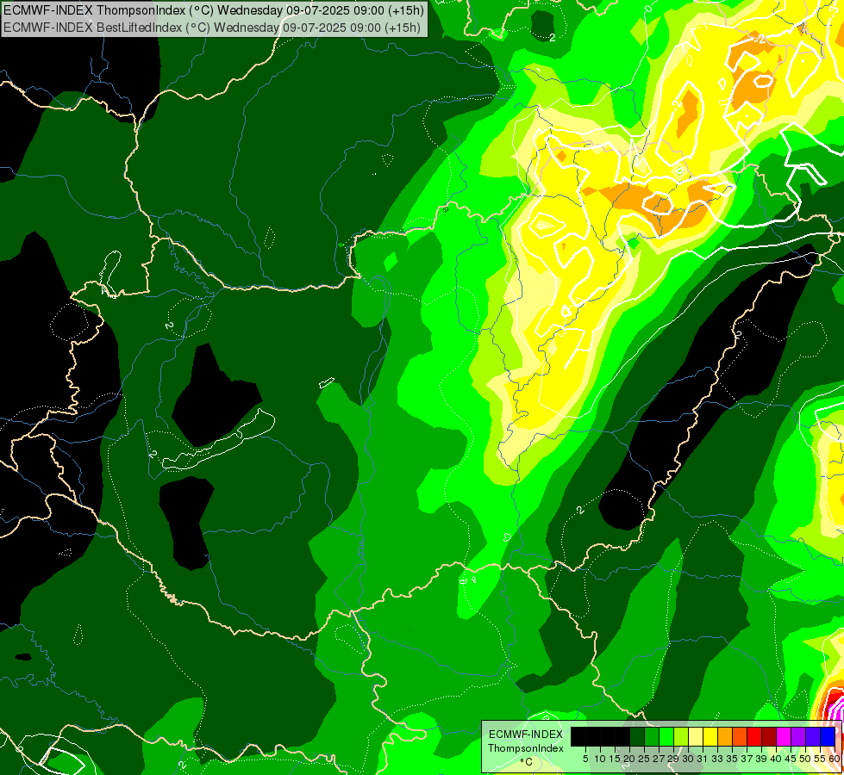
Task: Select the purple 45–50 legend swatch
Action: 798,736
